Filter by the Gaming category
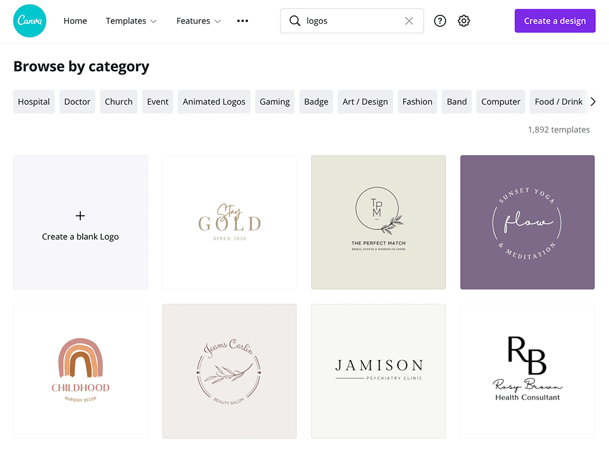609x450 pixels. click(275, 102)
